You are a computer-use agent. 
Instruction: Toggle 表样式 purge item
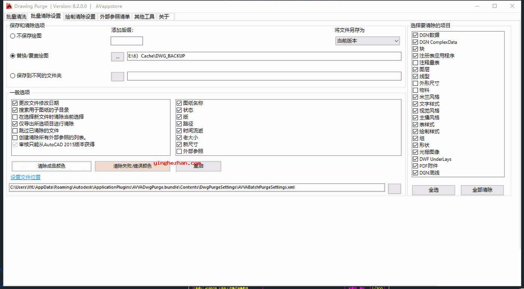pyautogui.click(x=415, y=125)
